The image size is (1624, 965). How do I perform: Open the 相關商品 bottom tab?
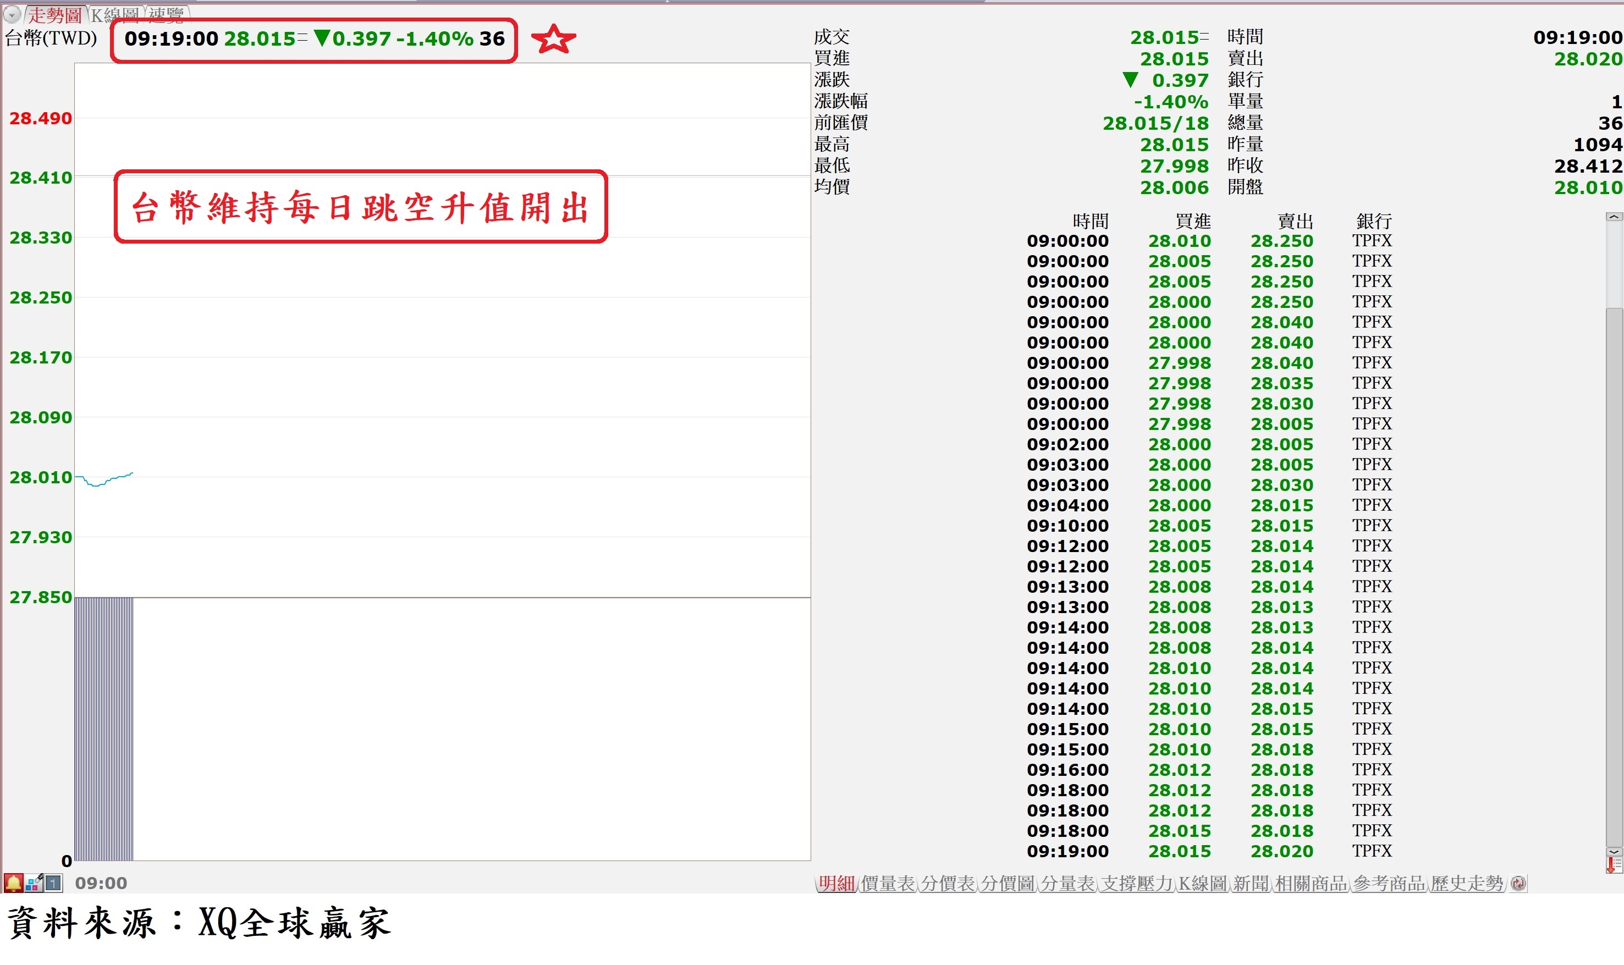[x=1311, y=883]
